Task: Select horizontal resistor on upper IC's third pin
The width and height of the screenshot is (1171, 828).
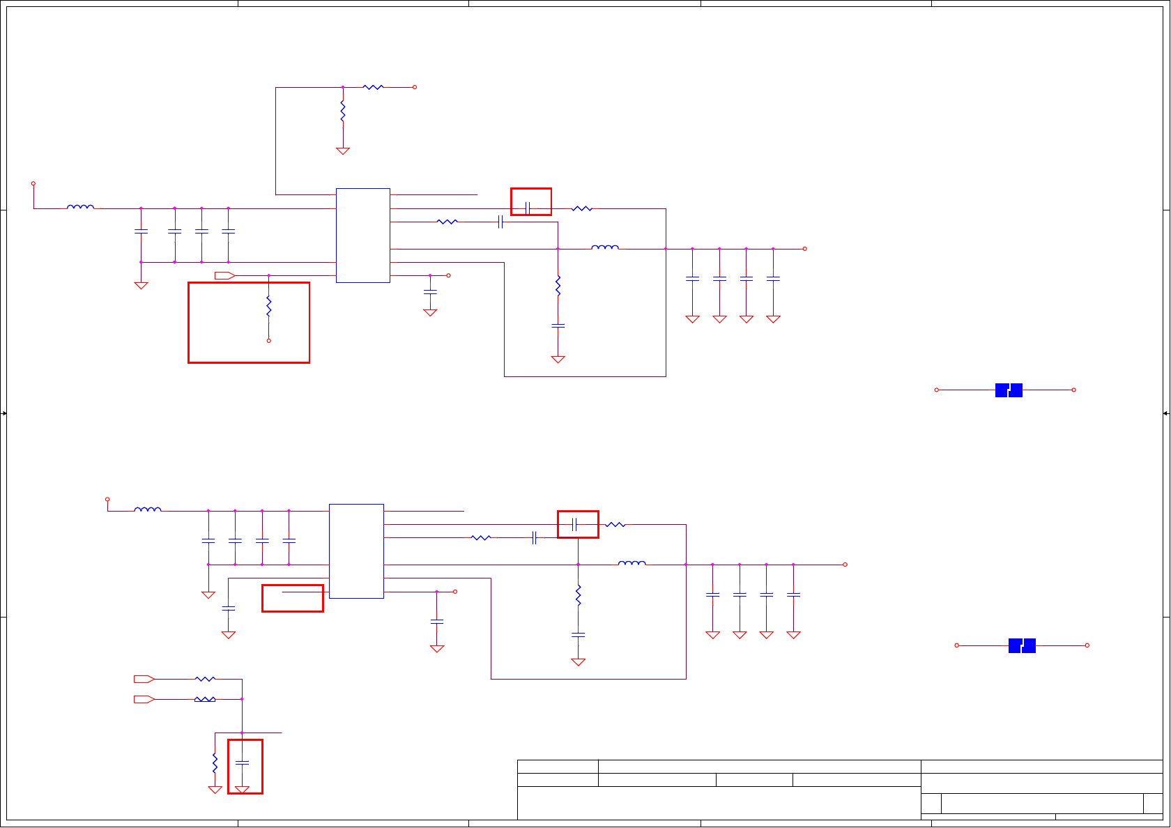Action: coord(447,222)
